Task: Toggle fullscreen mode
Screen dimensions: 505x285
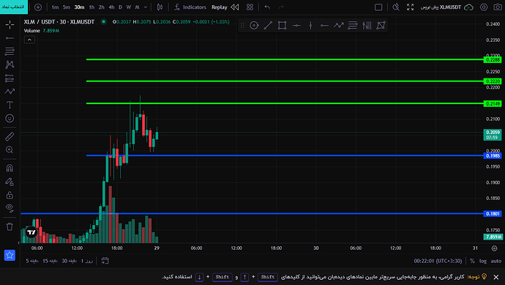Action: [410, 7]
